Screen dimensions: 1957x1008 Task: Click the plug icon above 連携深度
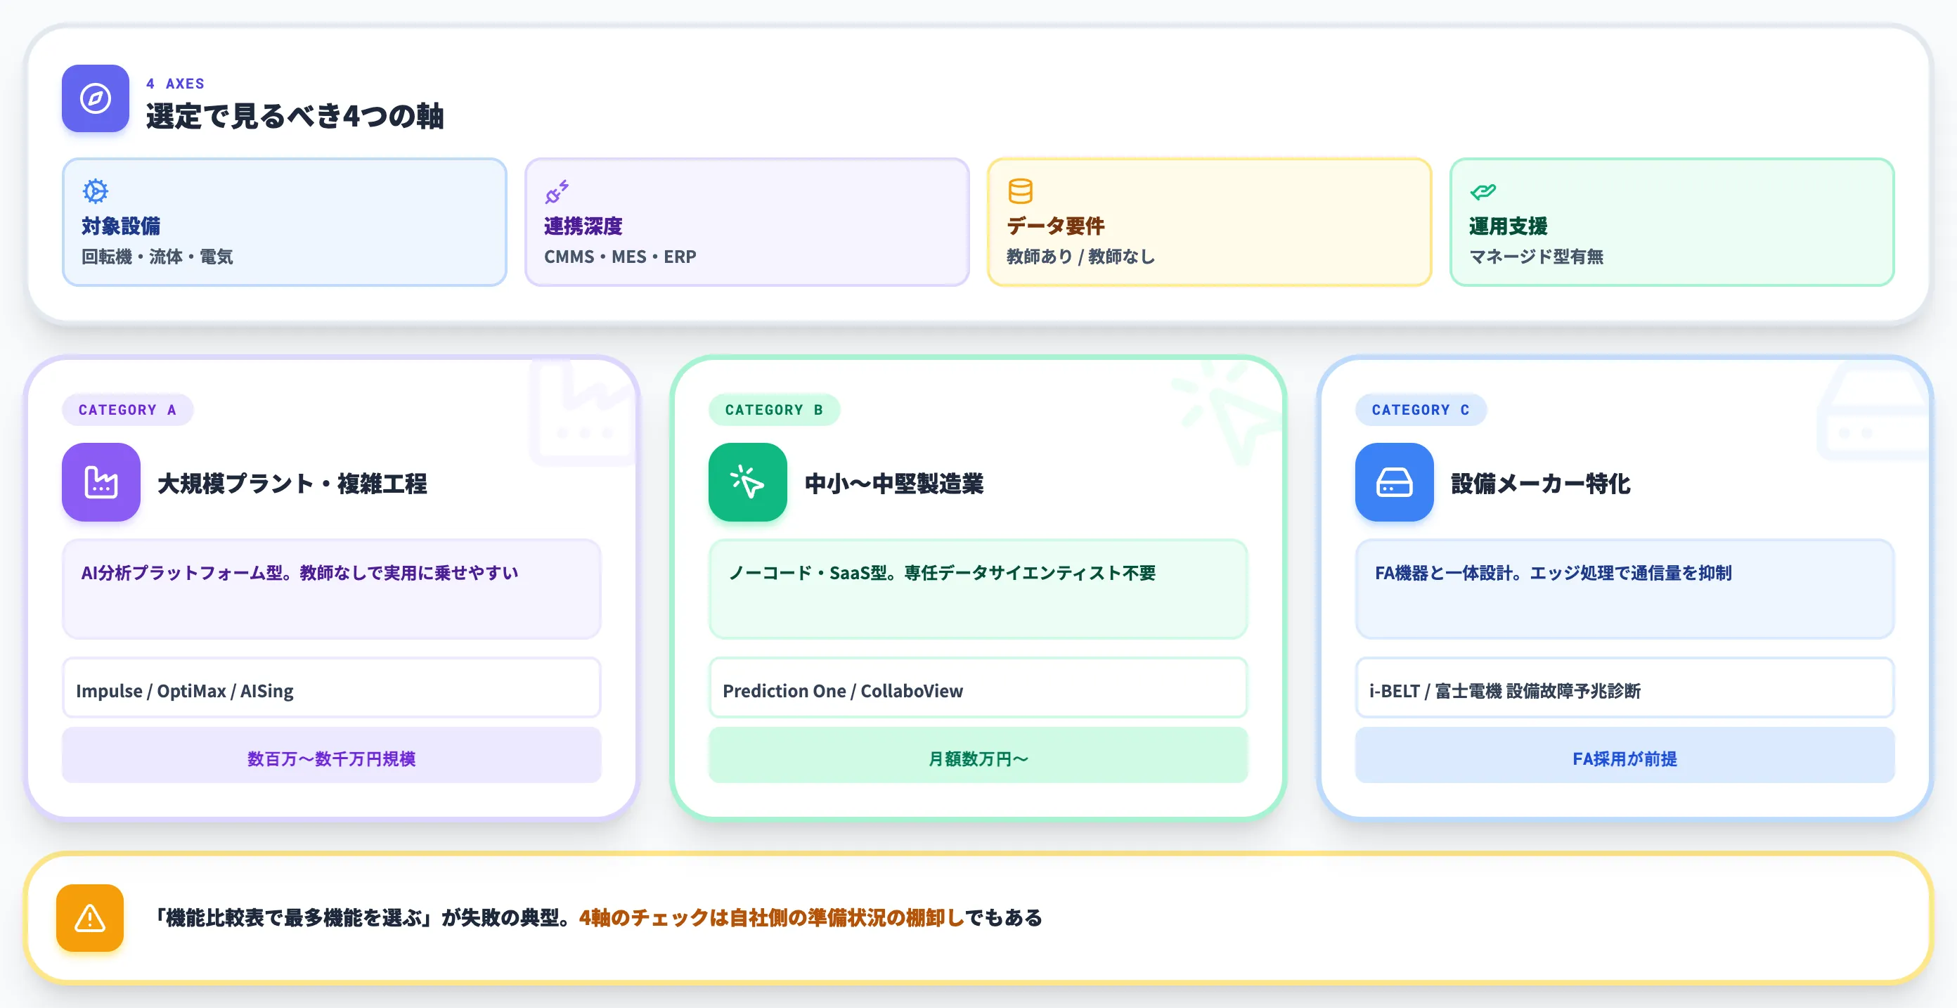coord(557,191)
